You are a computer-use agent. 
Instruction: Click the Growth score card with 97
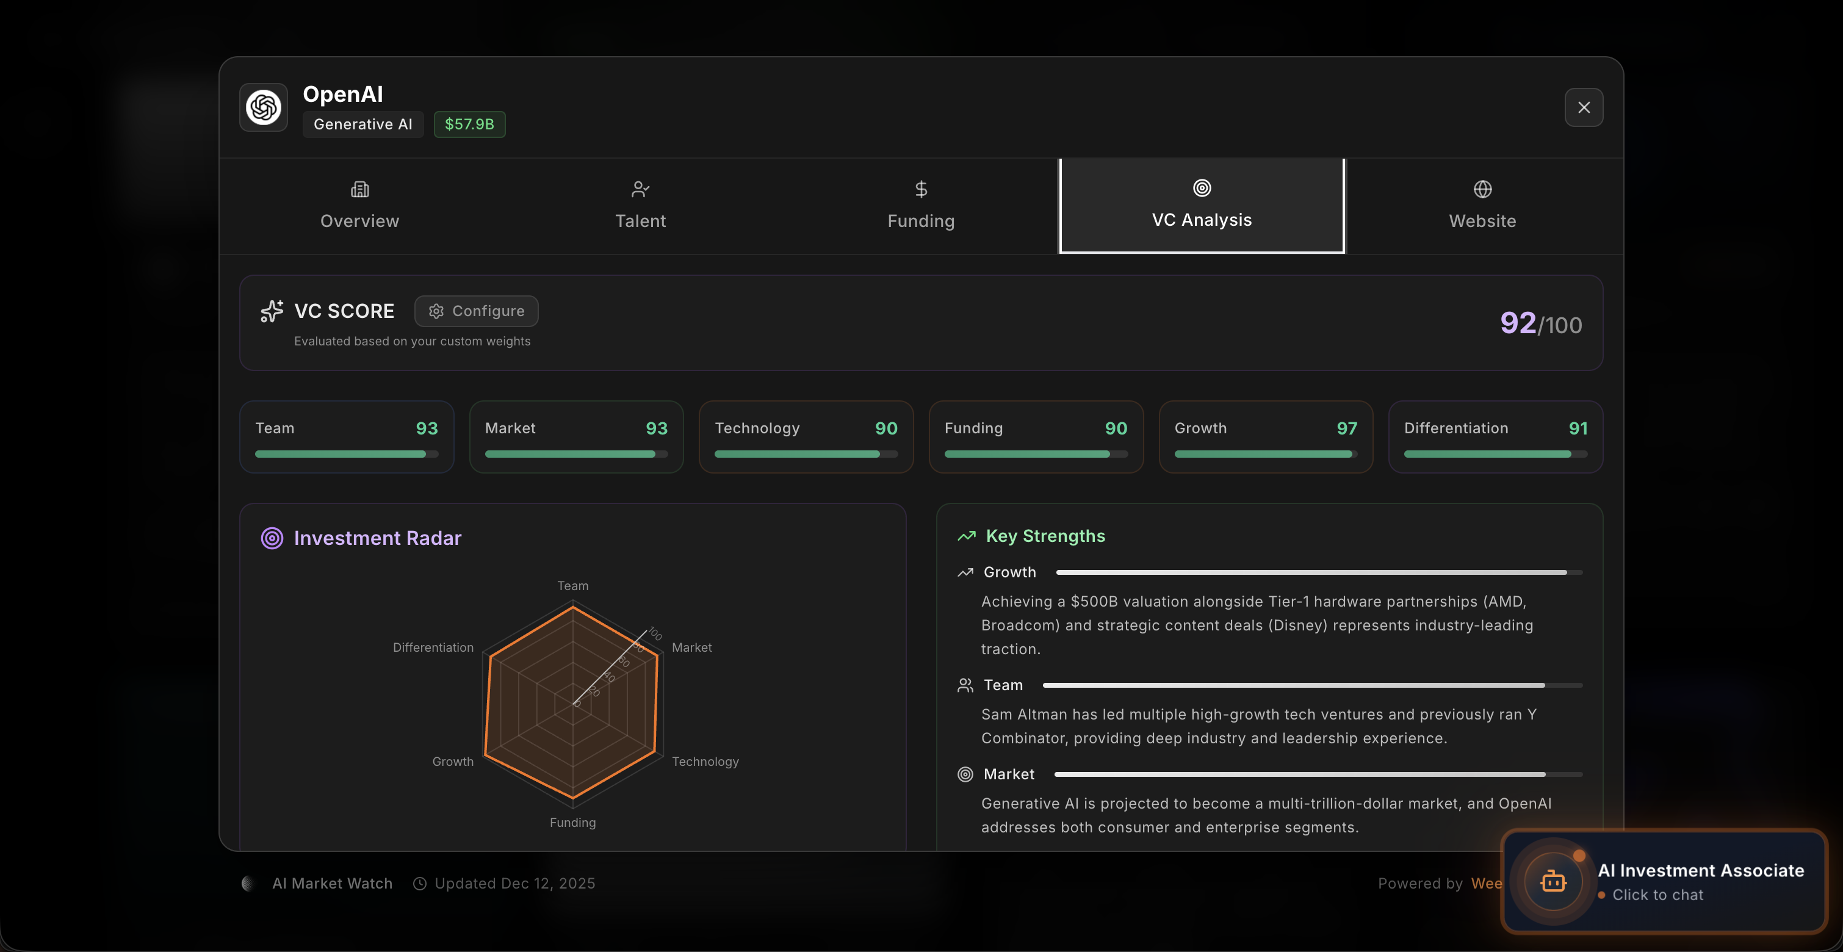[1266, 437]
